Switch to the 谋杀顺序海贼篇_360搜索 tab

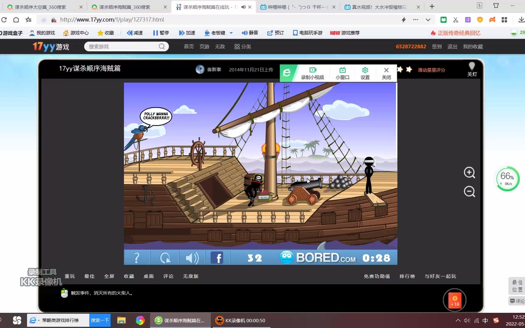click(129, 7)
